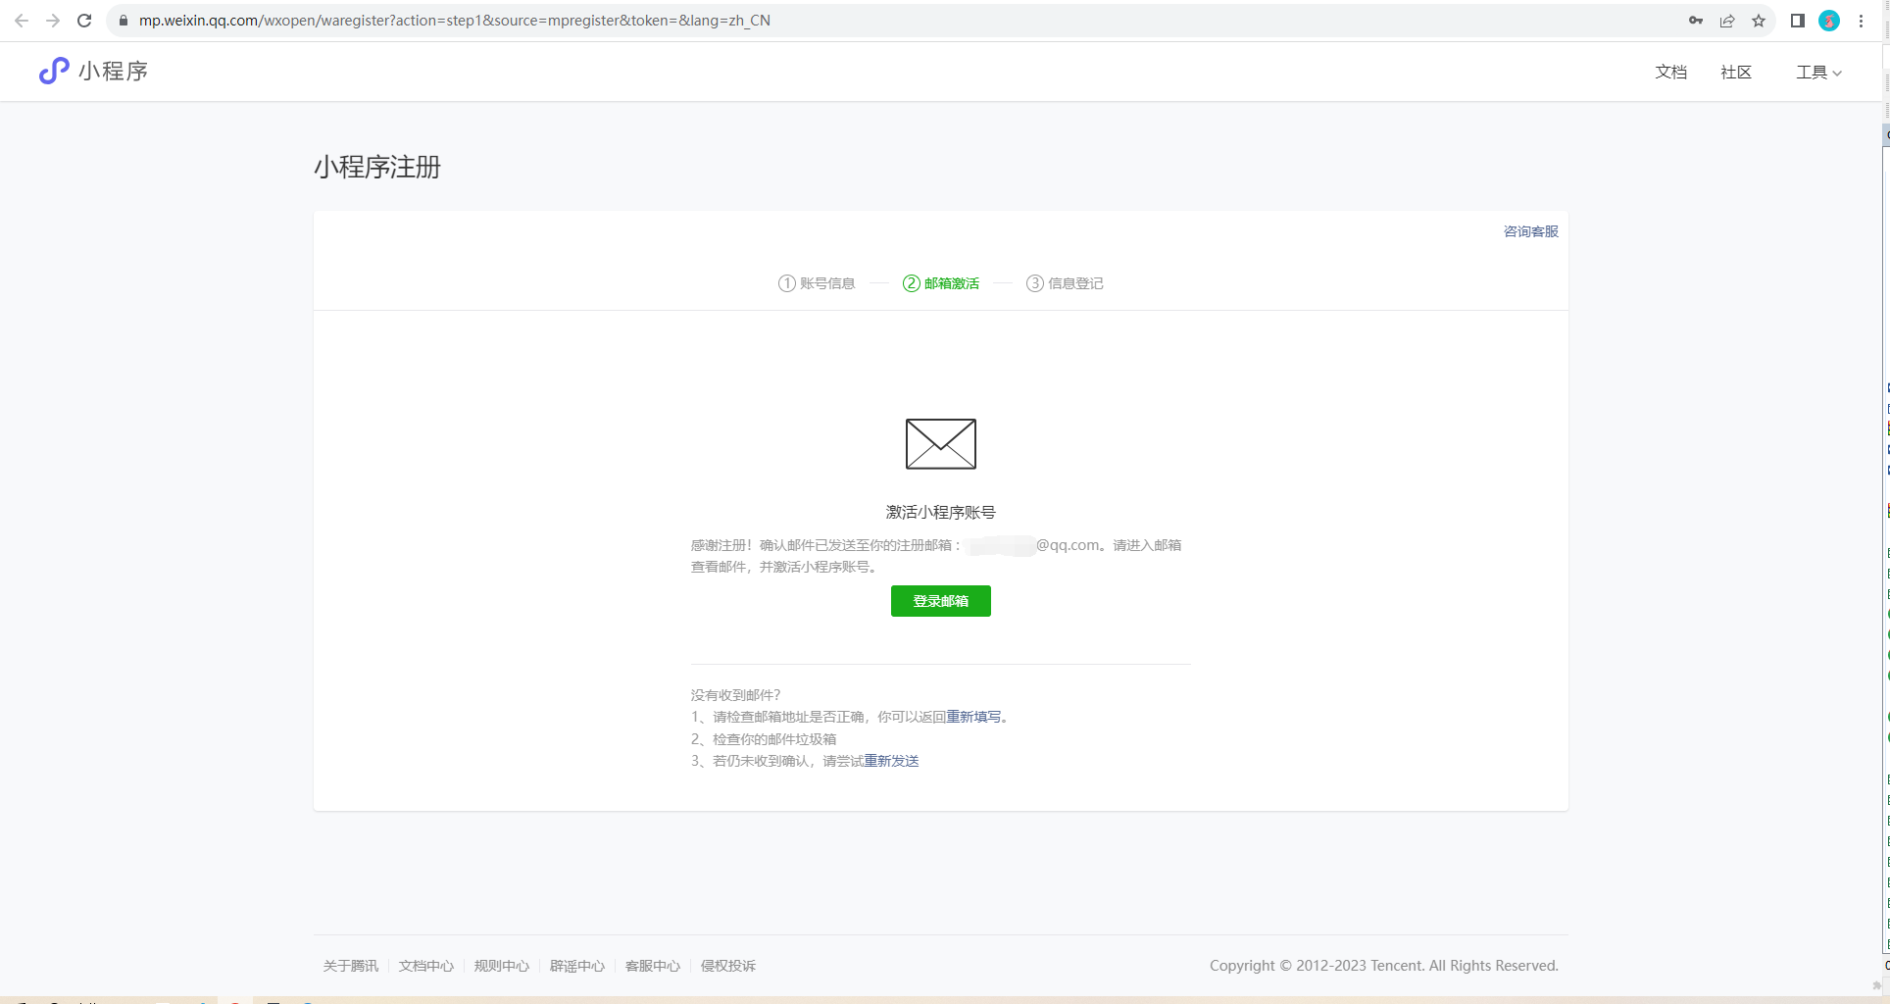Open 侵权投诉 footer link

[728, 966]
